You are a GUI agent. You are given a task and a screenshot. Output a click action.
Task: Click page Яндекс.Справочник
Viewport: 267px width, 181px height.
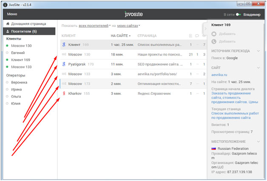click(154, 94)
